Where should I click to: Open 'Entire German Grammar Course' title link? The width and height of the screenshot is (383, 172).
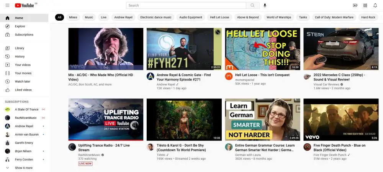tap(265, 147)
